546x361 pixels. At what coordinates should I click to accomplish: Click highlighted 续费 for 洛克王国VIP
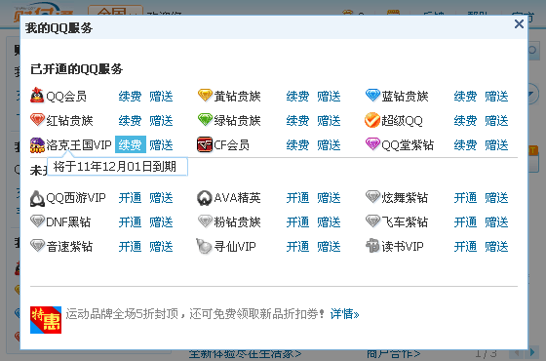(x=131, y=144)
